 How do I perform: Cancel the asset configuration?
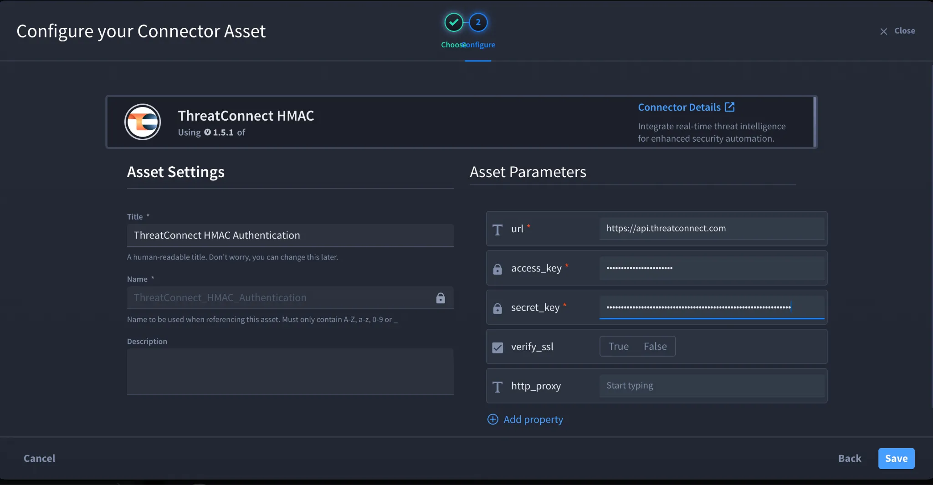coord(40,458)
